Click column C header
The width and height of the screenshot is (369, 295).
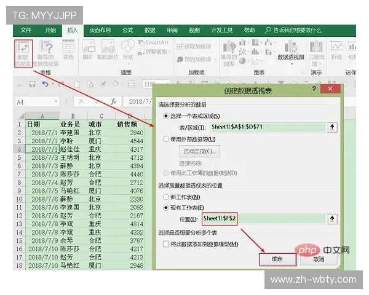(x=101, y=116)
